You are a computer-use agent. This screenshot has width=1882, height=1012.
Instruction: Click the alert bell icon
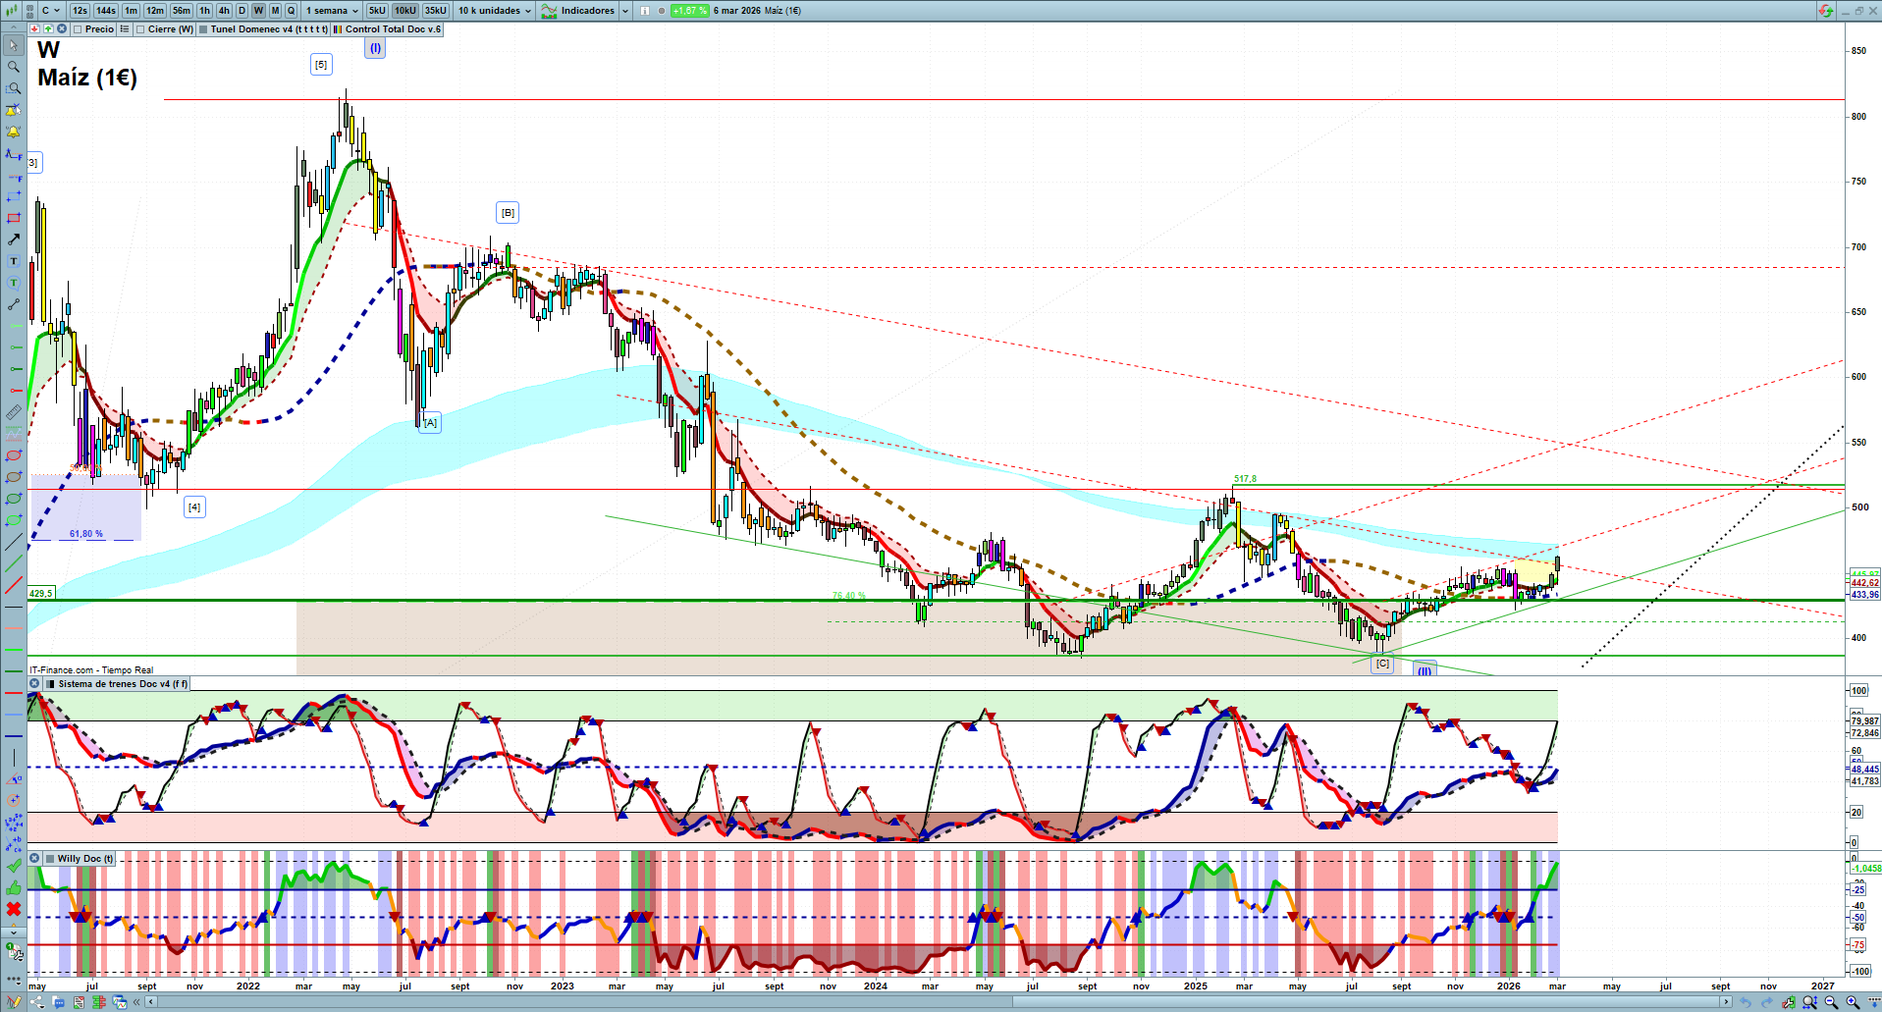(14, 132)
